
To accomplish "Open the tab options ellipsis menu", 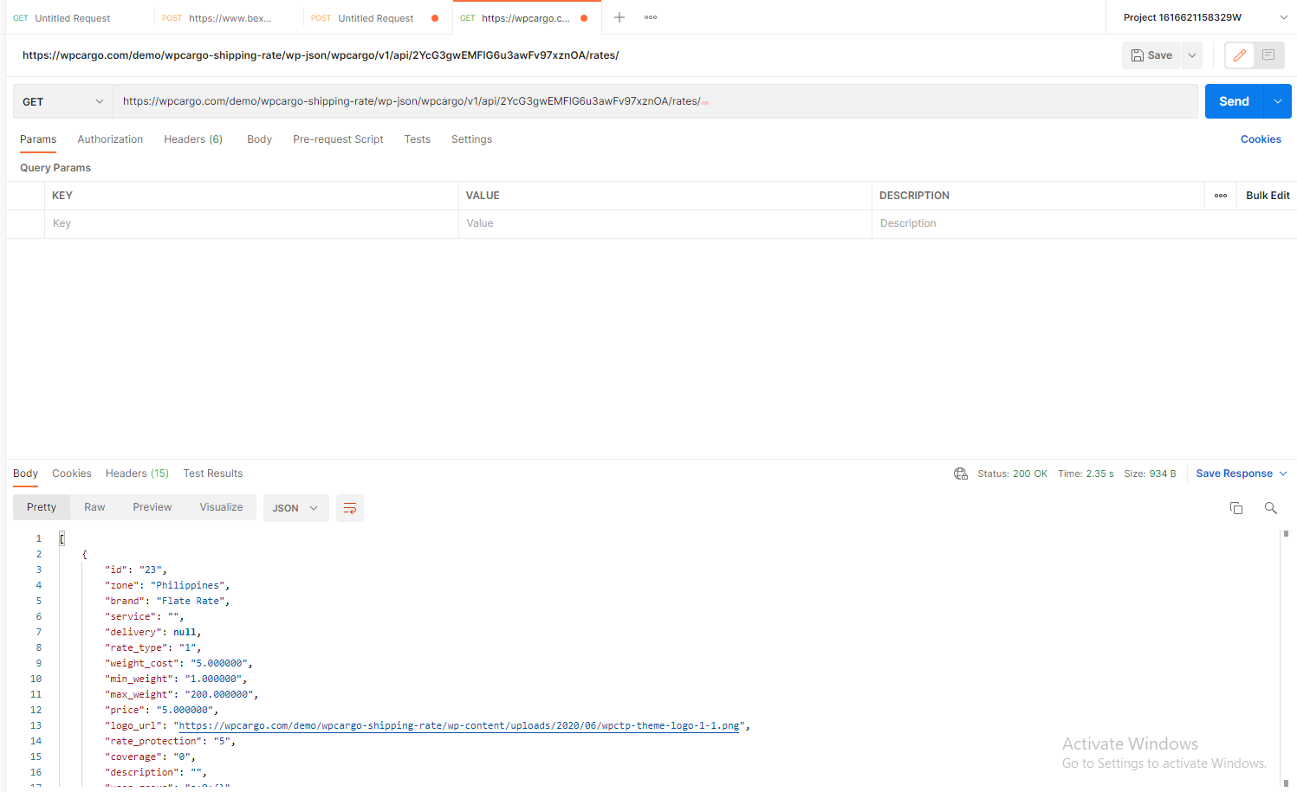I will tap(651, 17).
